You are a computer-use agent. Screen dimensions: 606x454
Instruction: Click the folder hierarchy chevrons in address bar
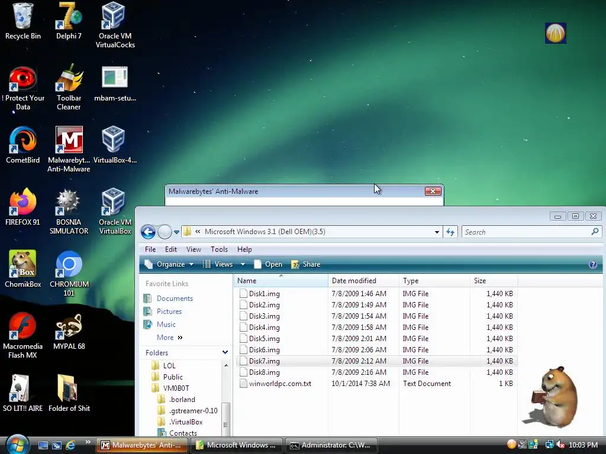click(x=198, y=232)
